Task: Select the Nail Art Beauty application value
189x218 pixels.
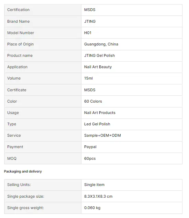Action: 98,67
